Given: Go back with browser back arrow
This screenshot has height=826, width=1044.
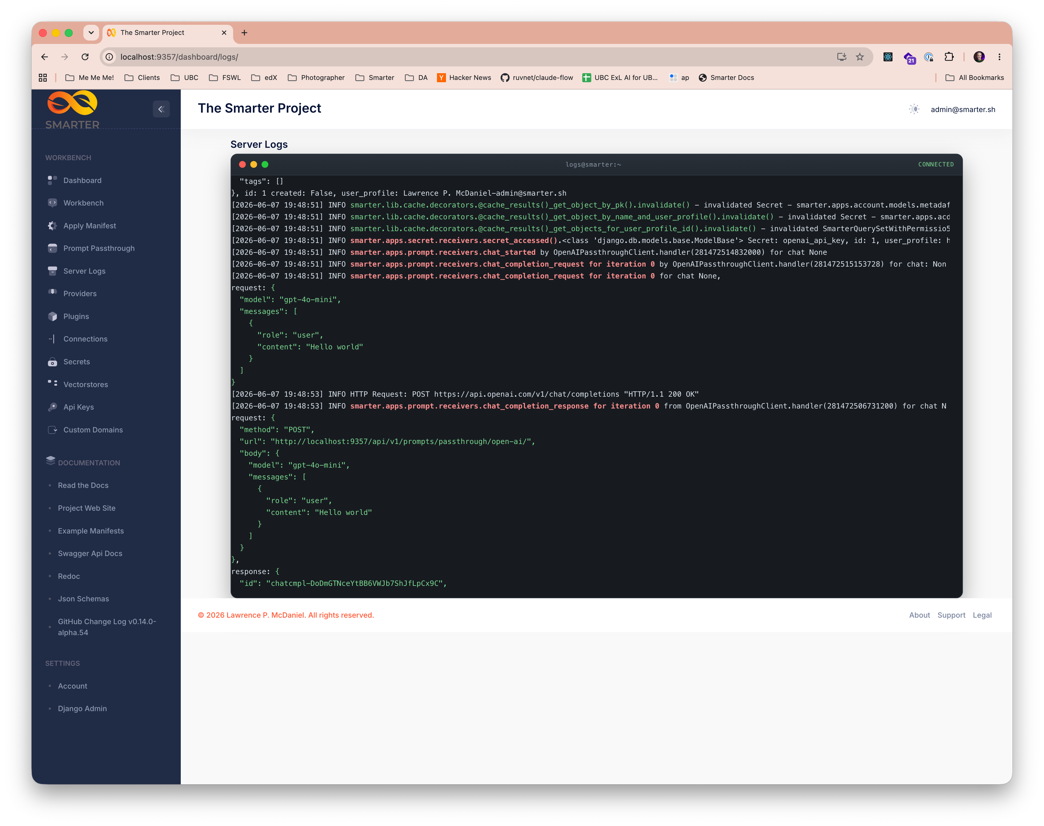Looking at the screenshot, I should 44,57.
